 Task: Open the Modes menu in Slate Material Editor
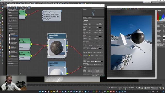(9, 6)
